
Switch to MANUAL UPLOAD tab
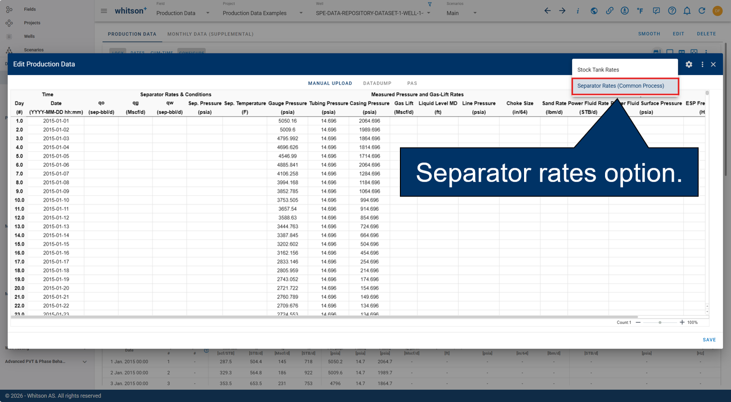(330, 83)
